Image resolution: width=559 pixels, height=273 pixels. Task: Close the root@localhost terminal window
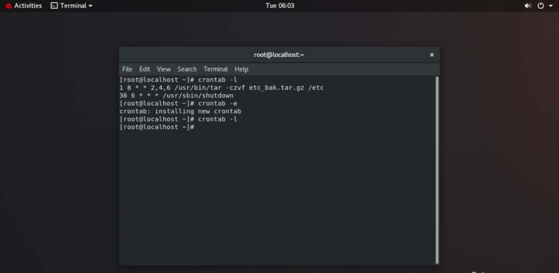[x=432, y=55]
